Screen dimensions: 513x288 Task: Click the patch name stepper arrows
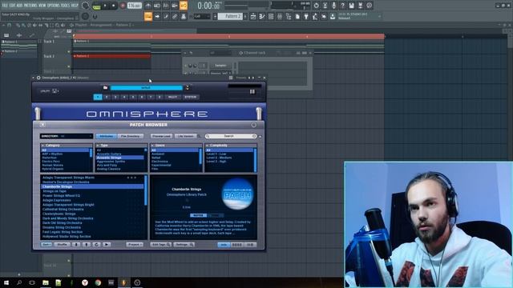click(187, 87)
